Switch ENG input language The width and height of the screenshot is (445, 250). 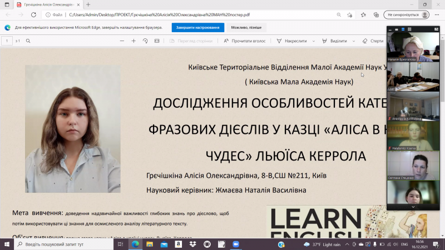tap(404, 244)
